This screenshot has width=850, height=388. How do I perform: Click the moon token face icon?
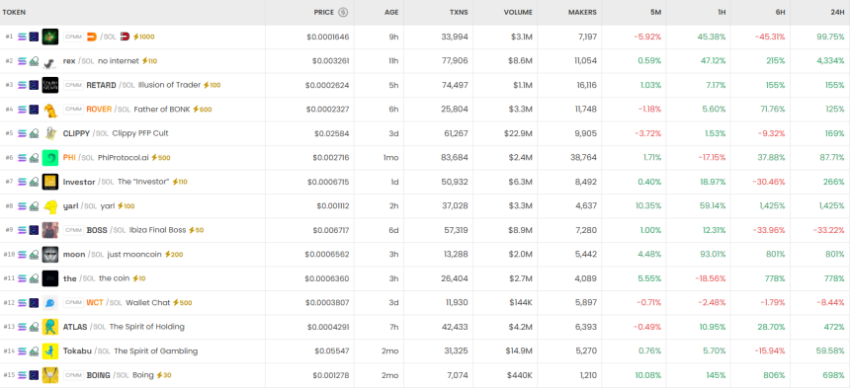(x=49, y=255)
